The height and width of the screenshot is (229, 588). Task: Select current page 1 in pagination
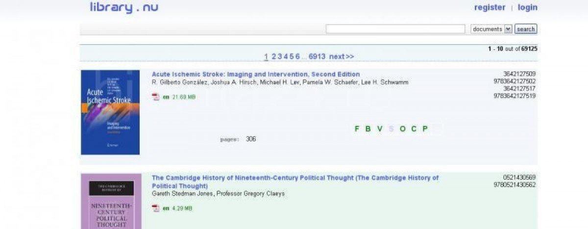point(266,56)
